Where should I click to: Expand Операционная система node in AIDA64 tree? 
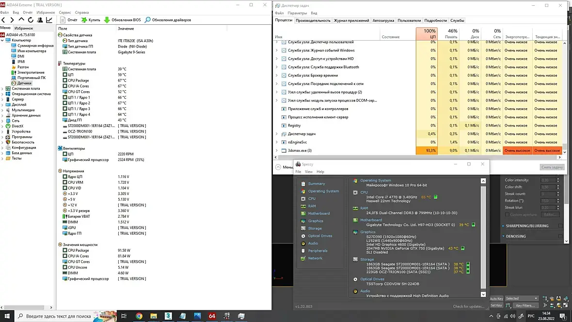pos(2,94)
